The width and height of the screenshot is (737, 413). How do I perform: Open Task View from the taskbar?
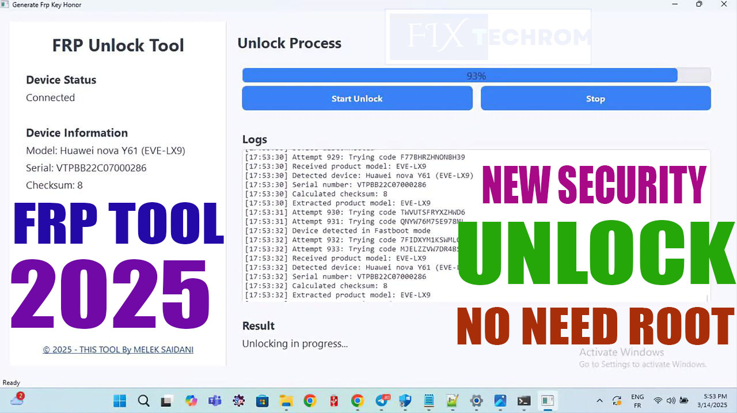(166, 400)
